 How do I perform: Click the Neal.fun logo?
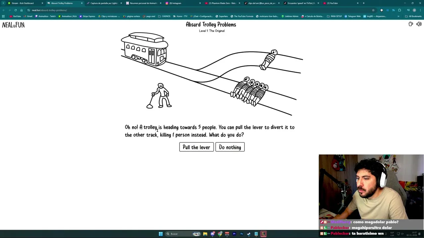pos(13,25)
